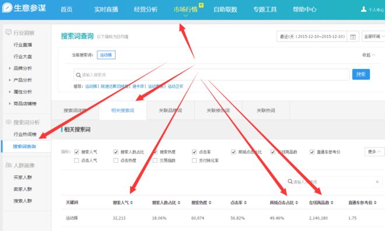The height and width of the screenshot is (231, 385).
Task: Open the 经营分析 top menu
Action: [x=146, y=9]
